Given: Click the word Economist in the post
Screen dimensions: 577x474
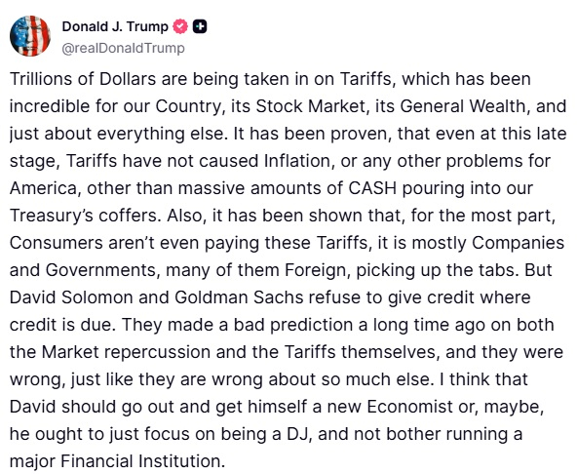Looking at the screenshot, I should click(x=409, y=407).
